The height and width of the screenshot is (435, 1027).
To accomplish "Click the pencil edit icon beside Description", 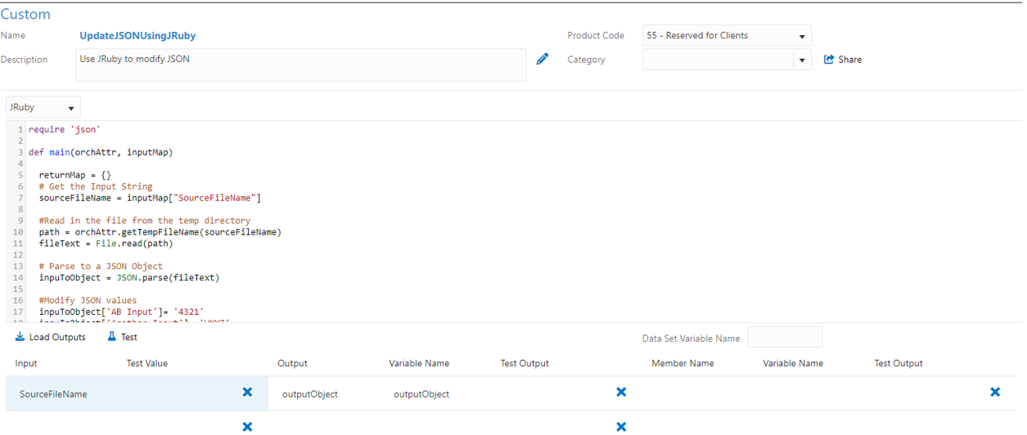I will pos(542,59).
